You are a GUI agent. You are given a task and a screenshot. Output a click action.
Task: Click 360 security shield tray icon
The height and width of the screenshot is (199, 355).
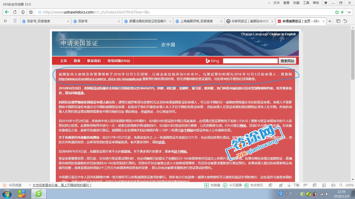click(x=302, y=194)
